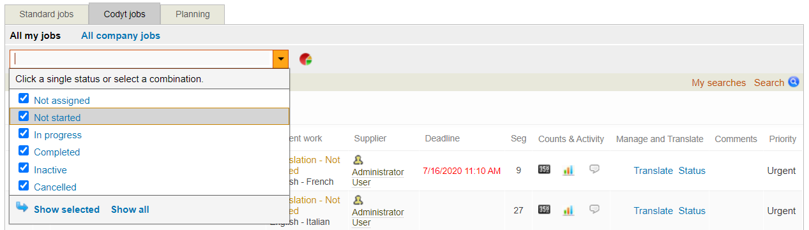Open comment bubble for Italian job

[x=594, y=210]
